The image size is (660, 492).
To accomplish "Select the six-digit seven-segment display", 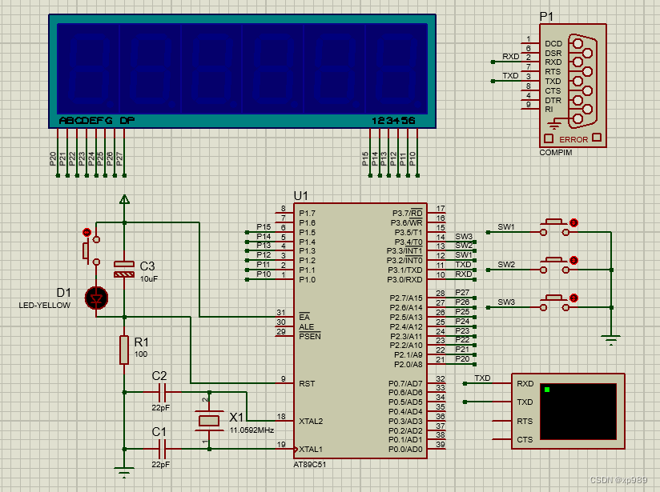I will [x=243, y=71].
